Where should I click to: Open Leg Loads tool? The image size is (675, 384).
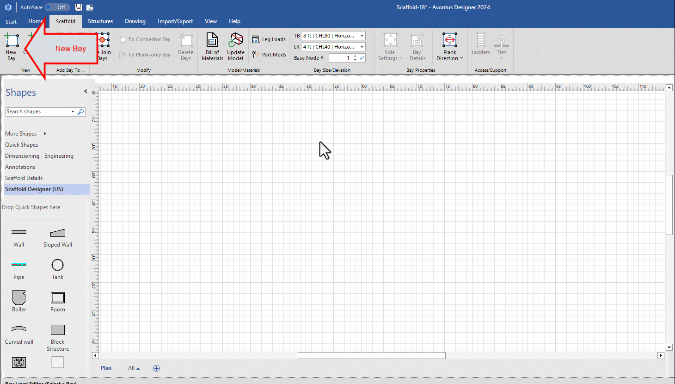pos(269,40)
